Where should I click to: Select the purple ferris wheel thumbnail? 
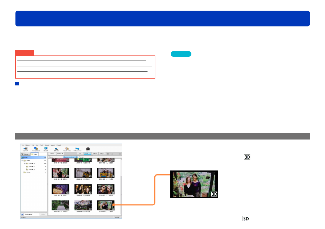(60, 189)
